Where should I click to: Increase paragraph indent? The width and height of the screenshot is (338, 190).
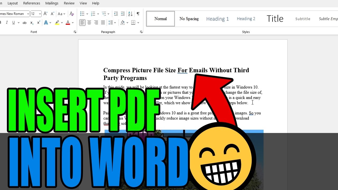123,14
